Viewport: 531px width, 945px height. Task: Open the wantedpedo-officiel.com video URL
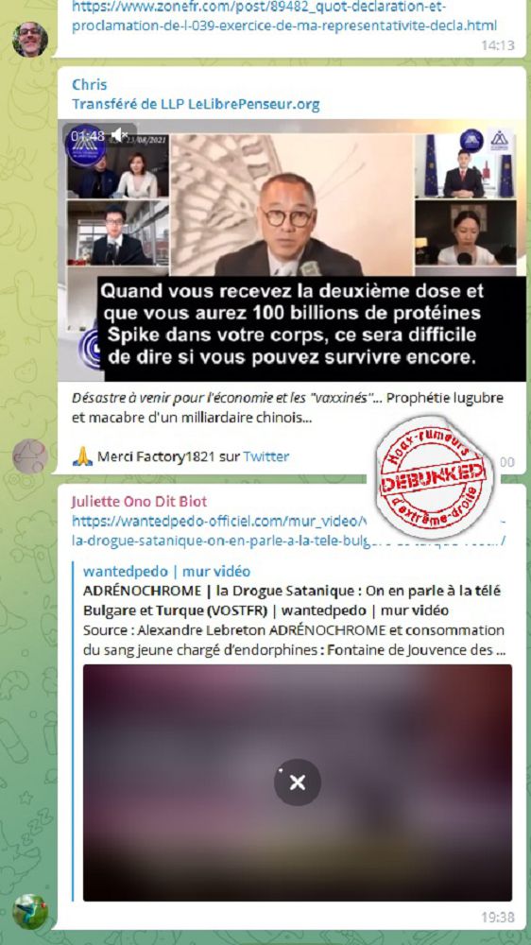pos(288,530)
